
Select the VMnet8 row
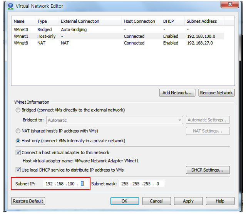[x=118, y=43]
